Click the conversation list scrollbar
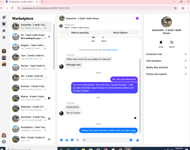The height and width of the screenshot is (150, 190). [x=54, y=47]
